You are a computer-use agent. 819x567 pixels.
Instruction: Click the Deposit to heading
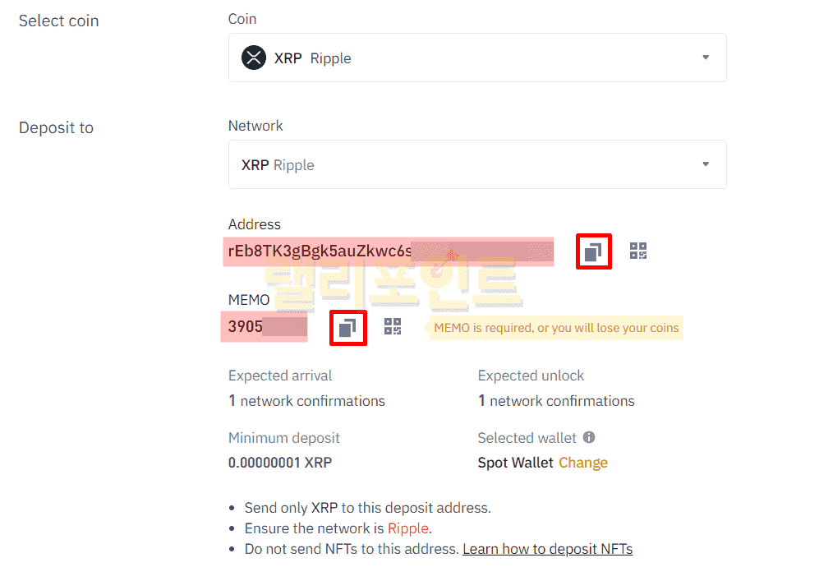57,128
